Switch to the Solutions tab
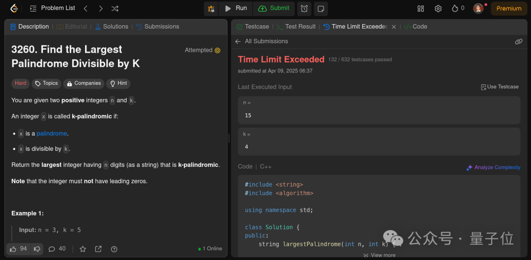The image size is (531, 260). tap(112, 27)
